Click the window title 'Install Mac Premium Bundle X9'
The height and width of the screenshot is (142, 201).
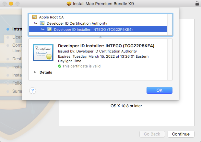coord(103,4)
